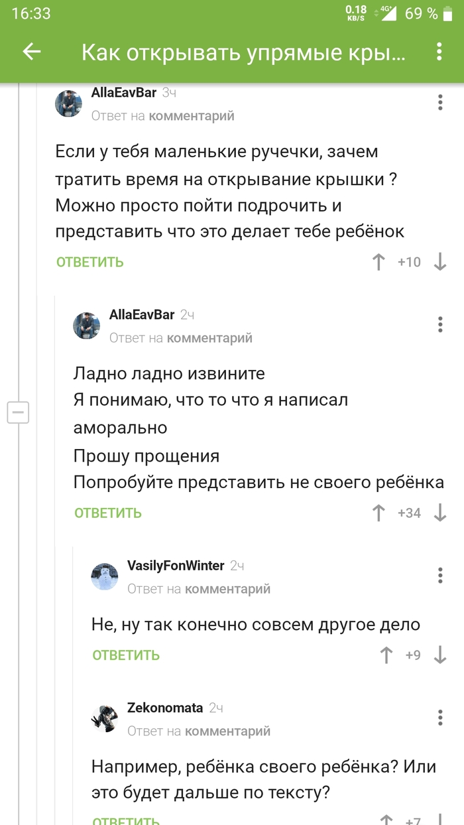Open the overflow menu on Zekonomata's comment
The image size is (464, 825).
coord(439,718)
